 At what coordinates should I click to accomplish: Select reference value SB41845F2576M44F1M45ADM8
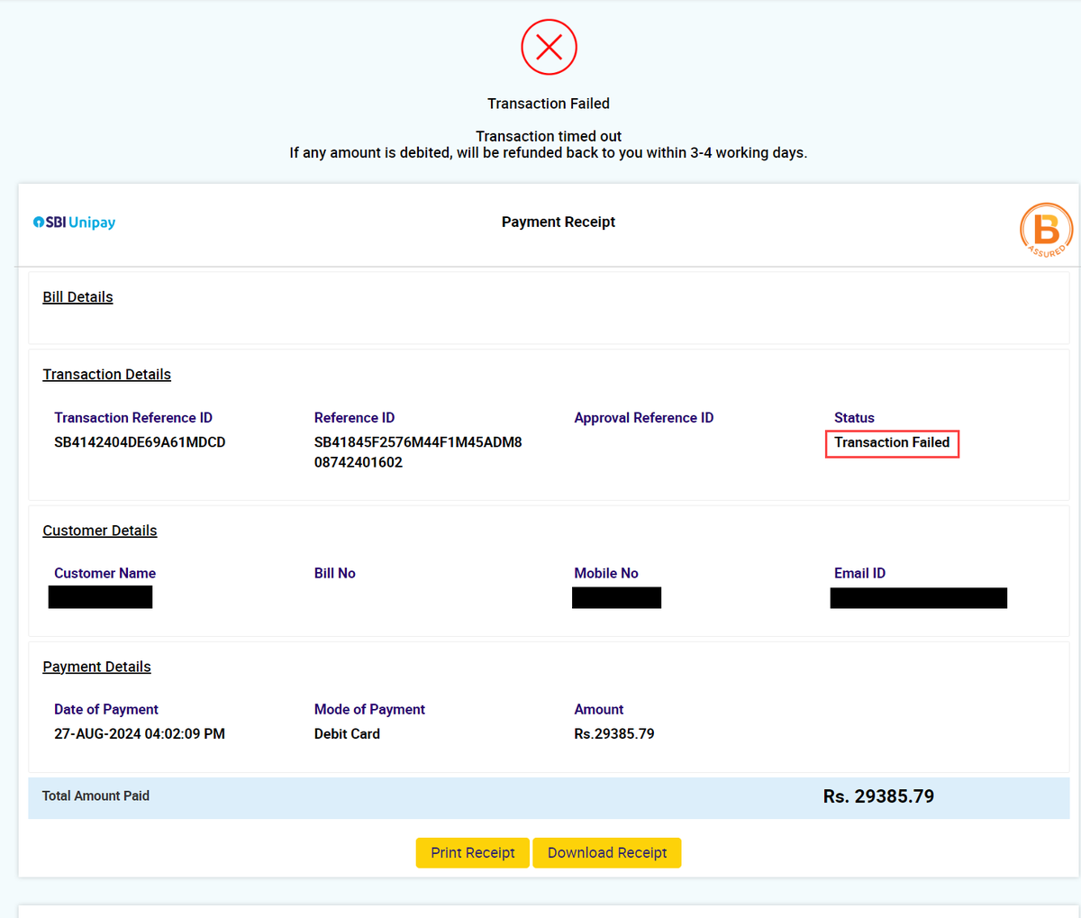coord(418,442)
